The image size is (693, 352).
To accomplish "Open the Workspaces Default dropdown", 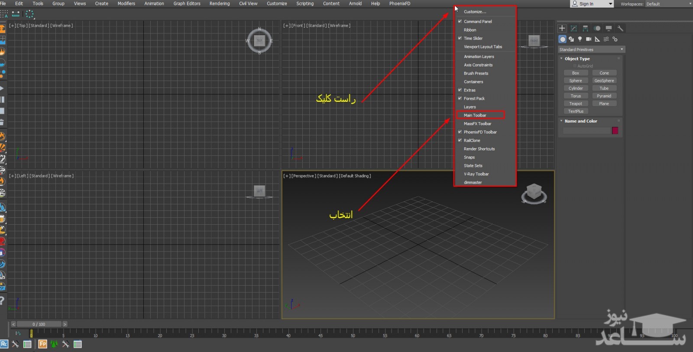I will [x=668, y=4].
